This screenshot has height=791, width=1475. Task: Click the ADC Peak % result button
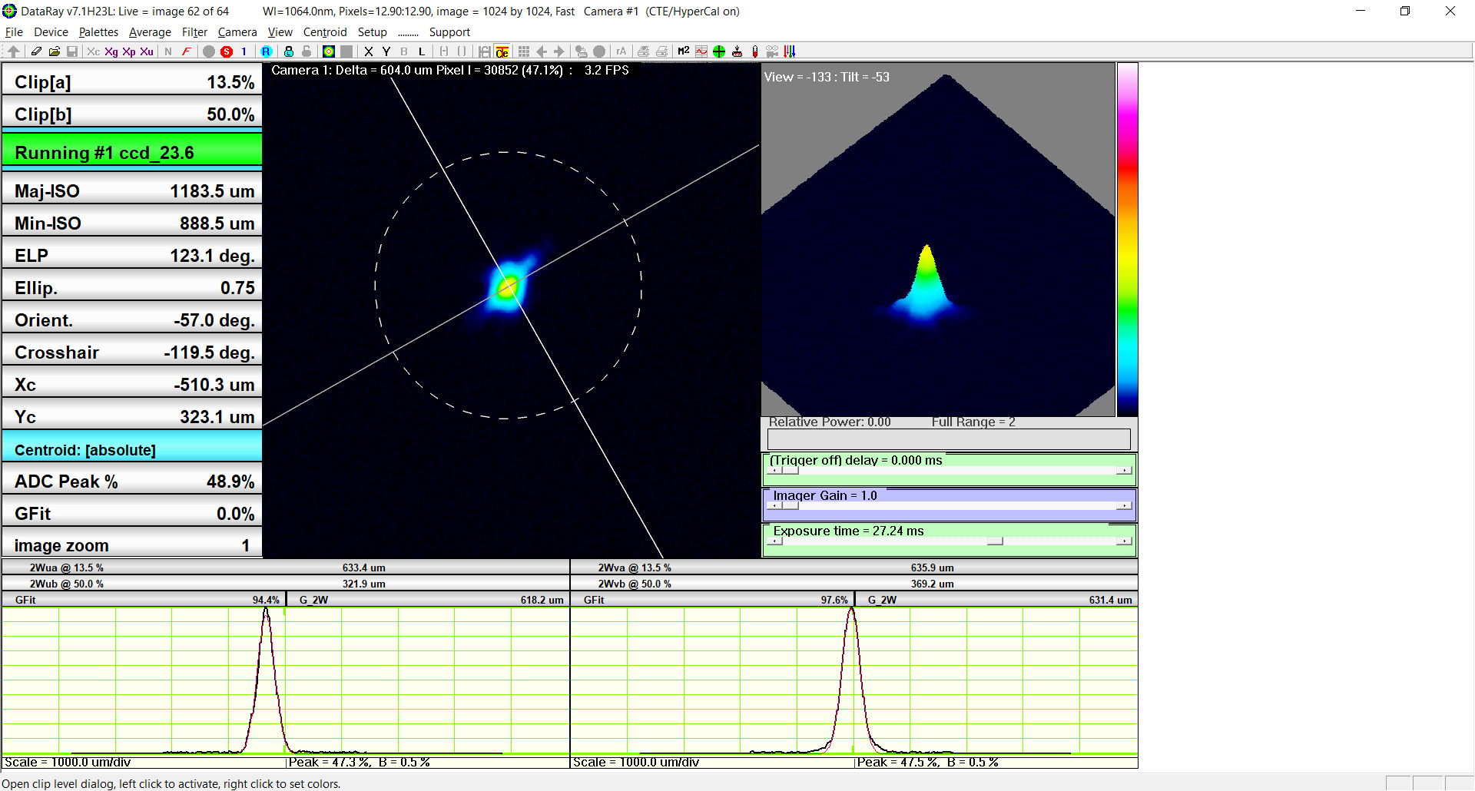[132, 480]
